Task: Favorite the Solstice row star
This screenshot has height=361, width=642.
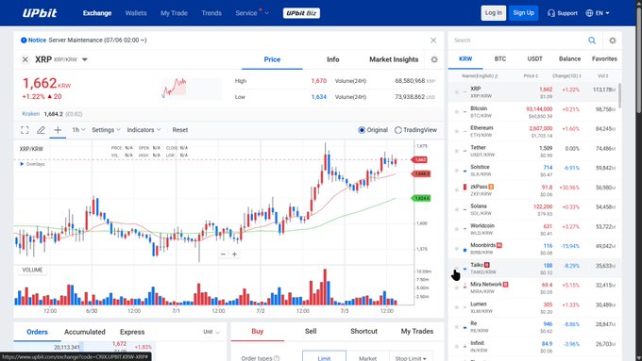Action: point(457,171)
